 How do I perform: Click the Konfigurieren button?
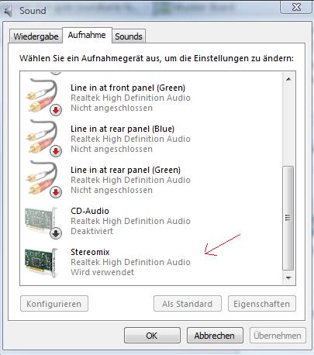click(54, 304)
